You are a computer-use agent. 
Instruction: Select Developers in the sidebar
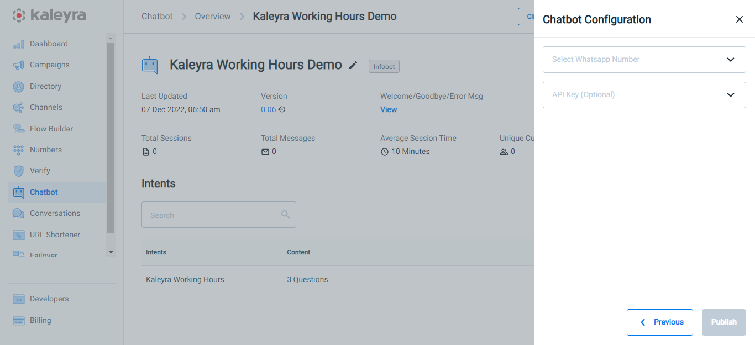pyautogui.click(x=49, y=299)
